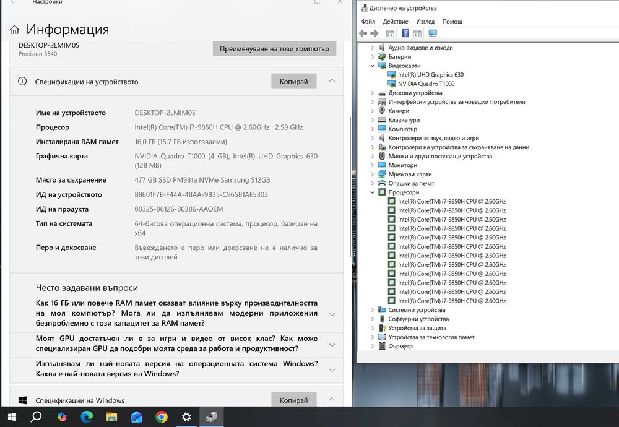Image resolution: width=619 pixels, height=427 pixels.
Task: Expand the GPU за игри question chevron
Action: 332,345
